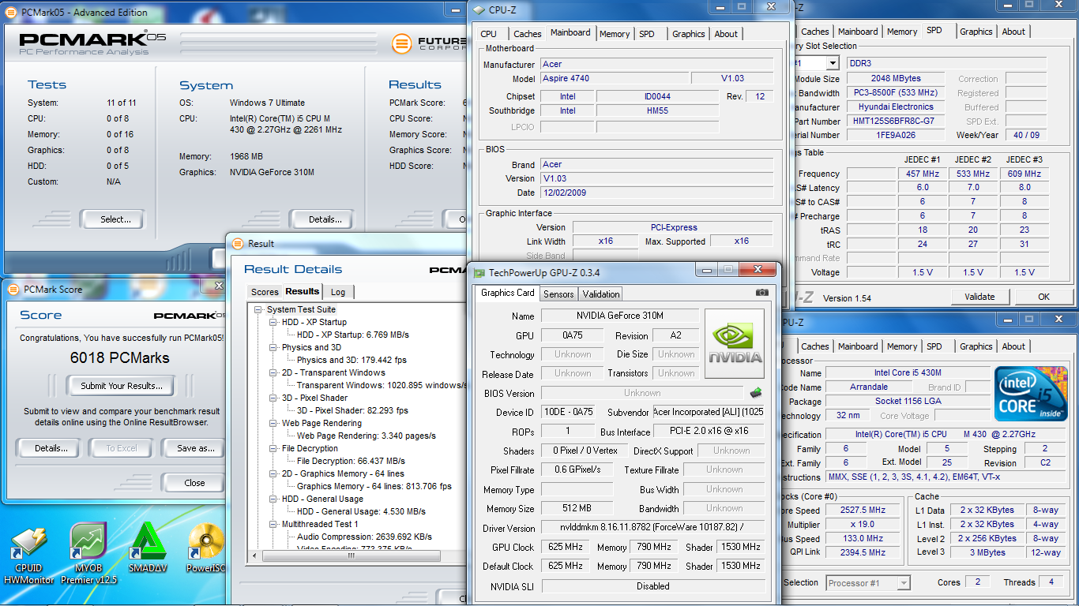The height and width of the screenshot is (606, 1079).
Task: Open the Sensors tab in GPU-Z
Action: click(558, 294)
